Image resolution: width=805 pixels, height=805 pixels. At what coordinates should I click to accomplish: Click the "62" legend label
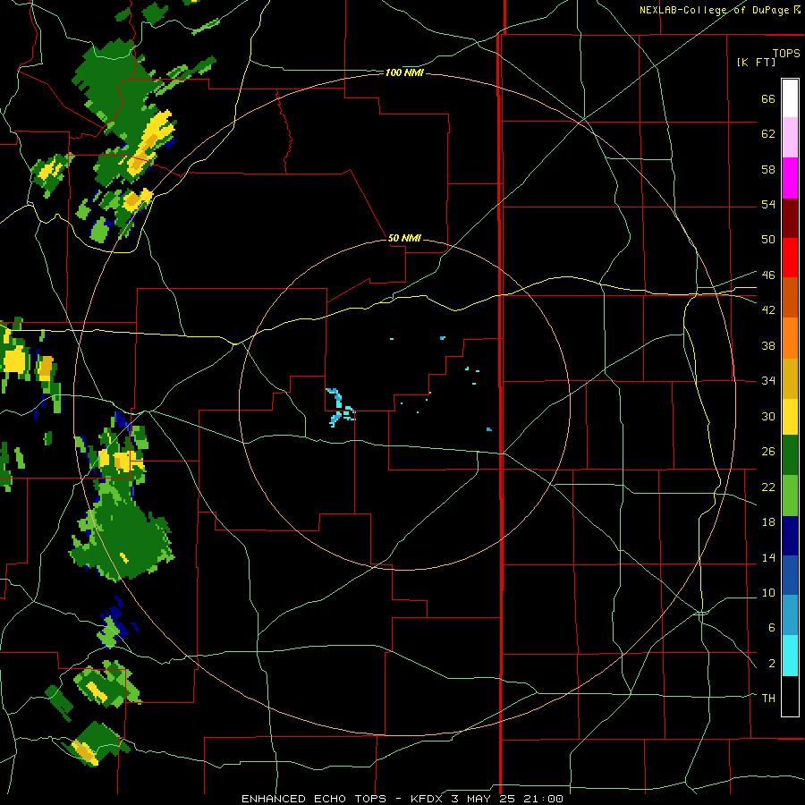pos(768,134)
